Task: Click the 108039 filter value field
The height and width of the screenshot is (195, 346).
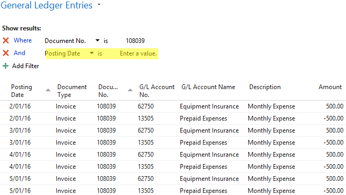Action: tap(135, 41)
